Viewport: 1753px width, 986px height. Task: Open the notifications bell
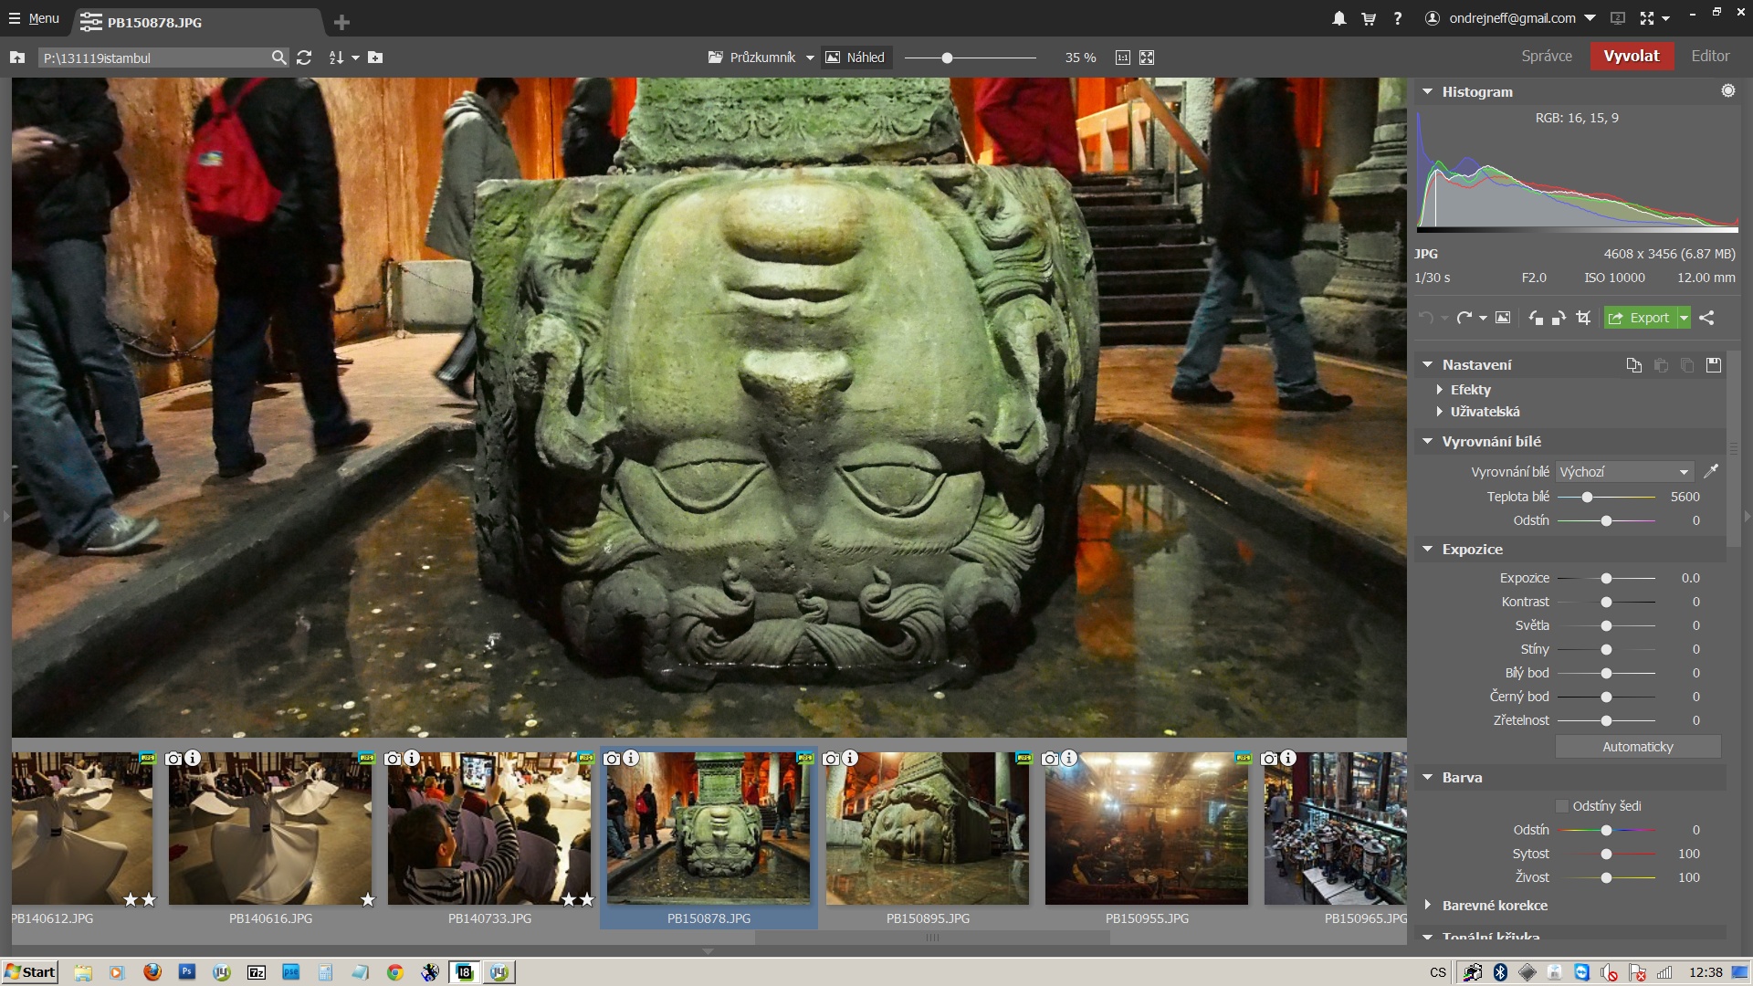click(x=1338, y=18)
